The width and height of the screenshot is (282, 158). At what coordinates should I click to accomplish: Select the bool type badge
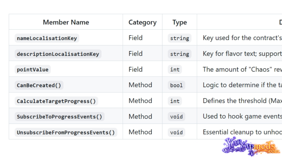176,85
